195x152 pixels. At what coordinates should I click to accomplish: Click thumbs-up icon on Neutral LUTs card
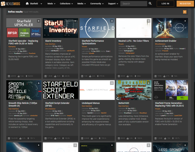128,76
